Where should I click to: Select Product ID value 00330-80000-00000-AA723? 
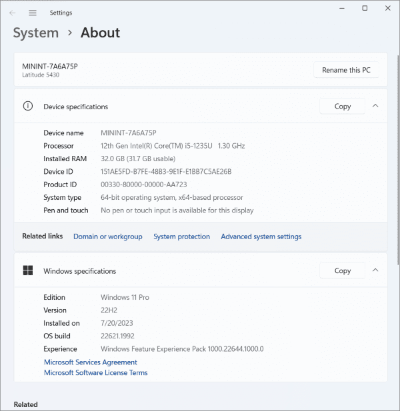(144, 185)
